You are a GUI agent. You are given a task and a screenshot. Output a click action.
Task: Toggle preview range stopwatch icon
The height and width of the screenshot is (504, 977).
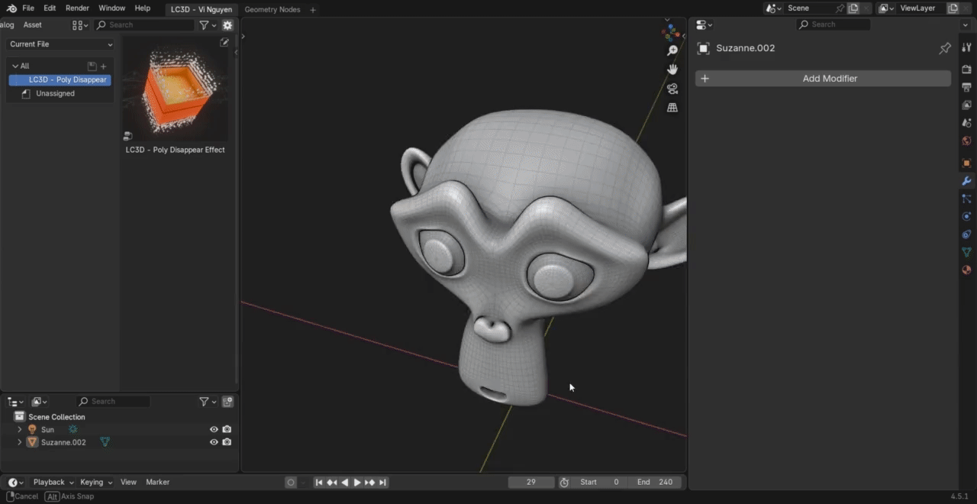pos(564,483)
